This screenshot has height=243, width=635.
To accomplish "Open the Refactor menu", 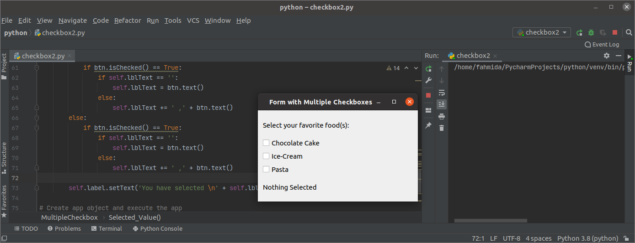I will [128, 21].
